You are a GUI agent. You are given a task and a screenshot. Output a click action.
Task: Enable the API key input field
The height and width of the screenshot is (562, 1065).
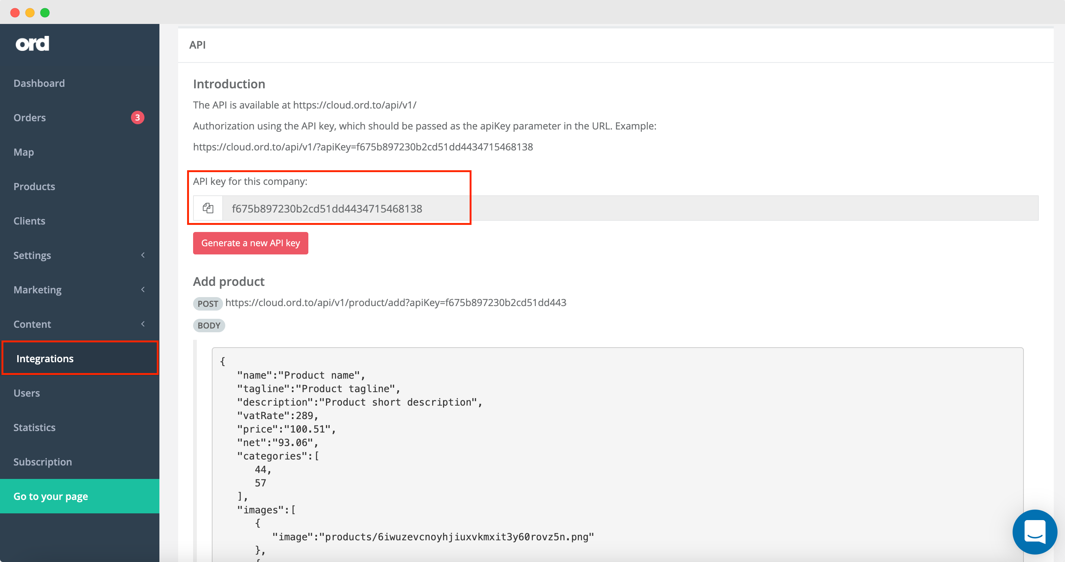345,208
